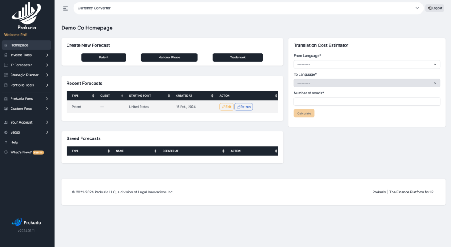
Task: Click the Custom Fees icon
Action: (6, 109)
